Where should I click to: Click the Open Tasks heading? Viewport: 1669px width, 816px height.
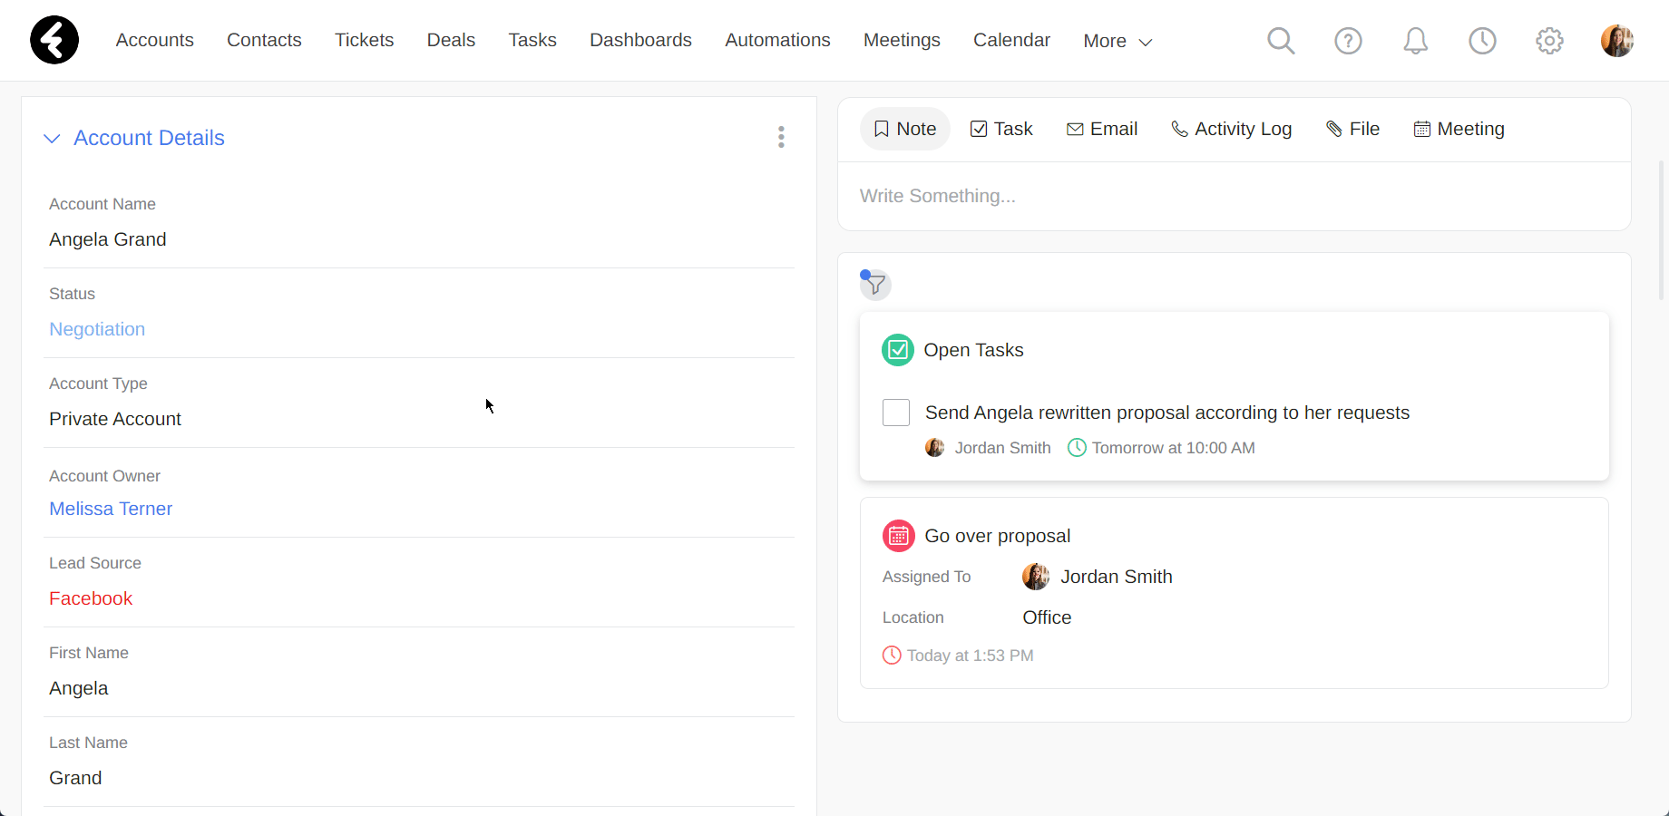[x=973, y=350]
